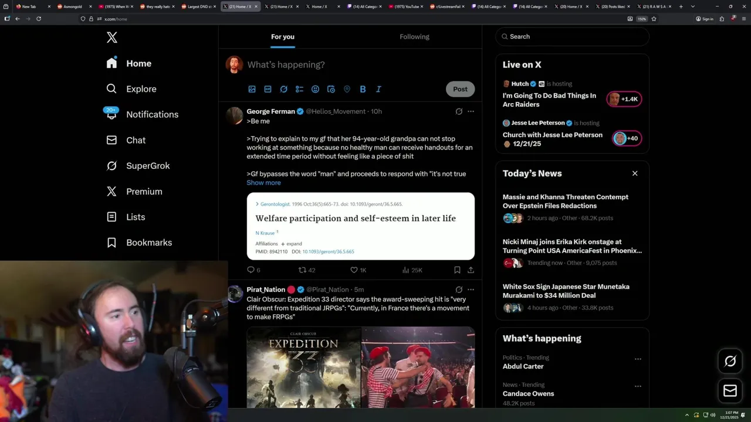Switch to the Following tab
This screenshot has height=422, width=751.
[x=414, y=36]
